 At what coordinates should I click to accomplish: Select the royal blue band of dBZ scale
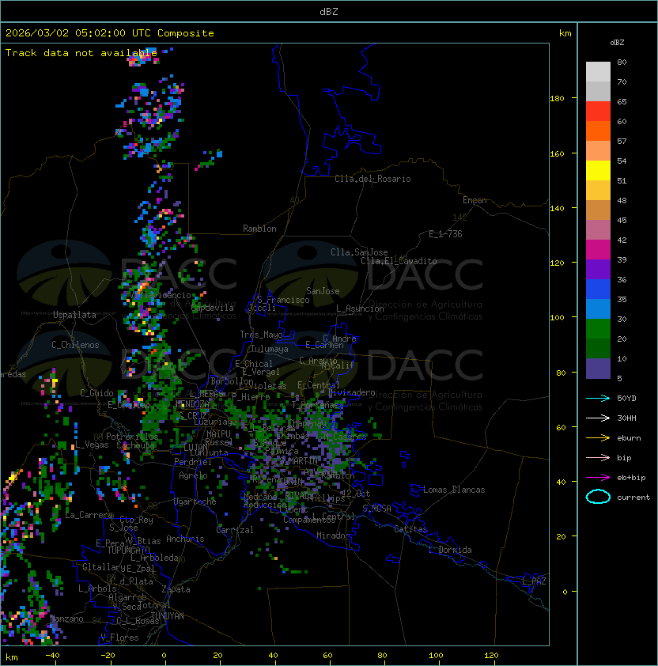pyautogui.click(x=598, y=289)
